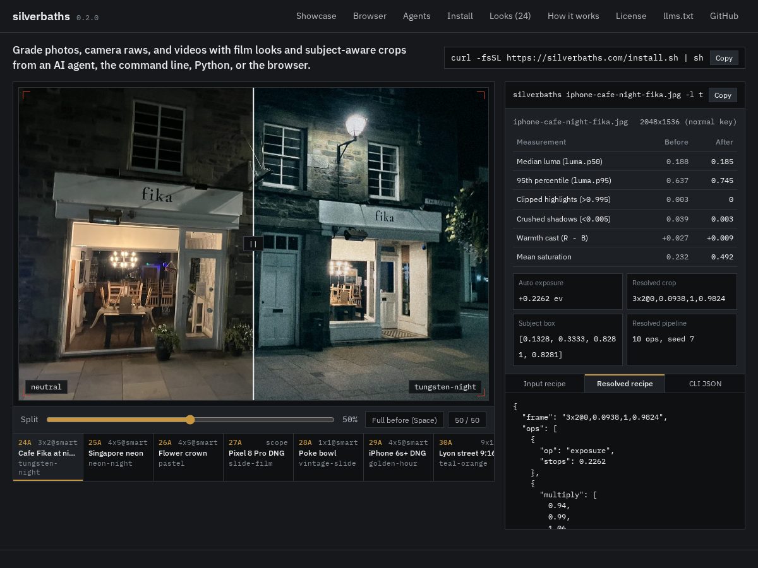
Task: Select the 24A Cafe Fika thumbnail card
Action: (48, 457)
